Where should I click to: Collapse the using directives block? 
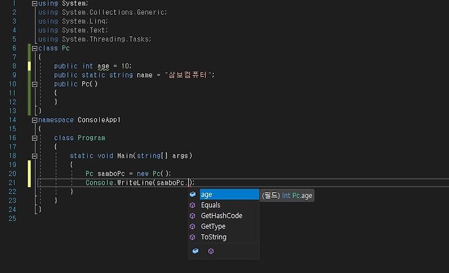[x=35, y=4]
